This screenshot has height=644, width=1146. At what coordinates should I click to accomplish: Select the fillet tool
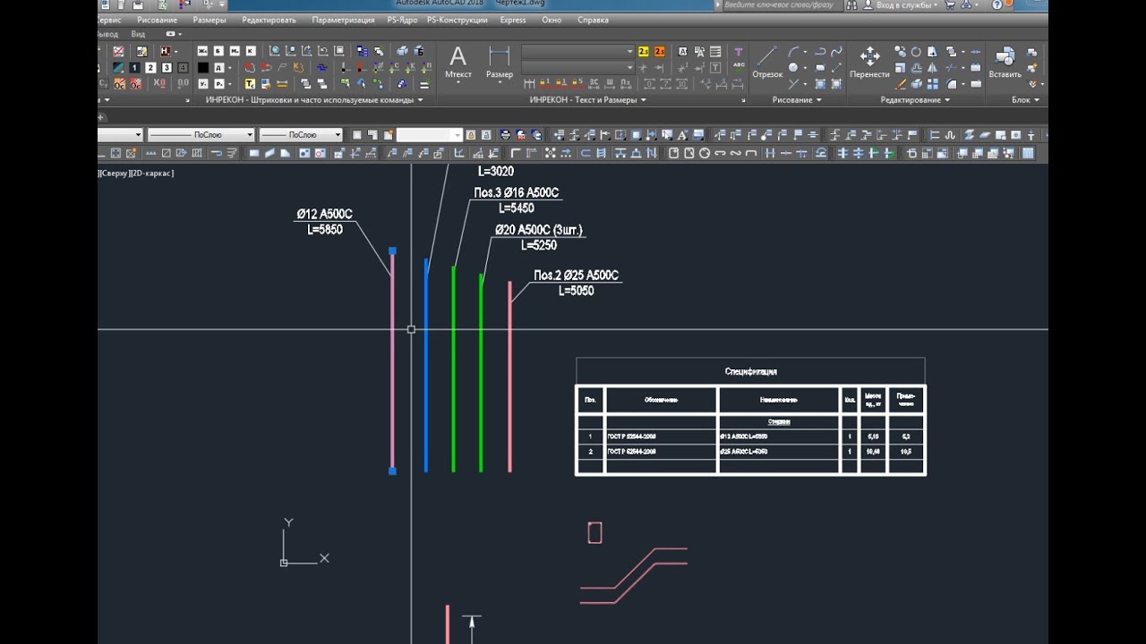click(952, 84)
